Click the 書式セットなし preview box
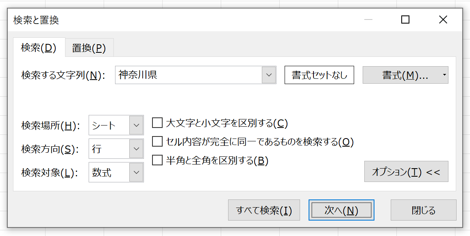The width and height of the screenshot is (470, 236). pos(319,75)
